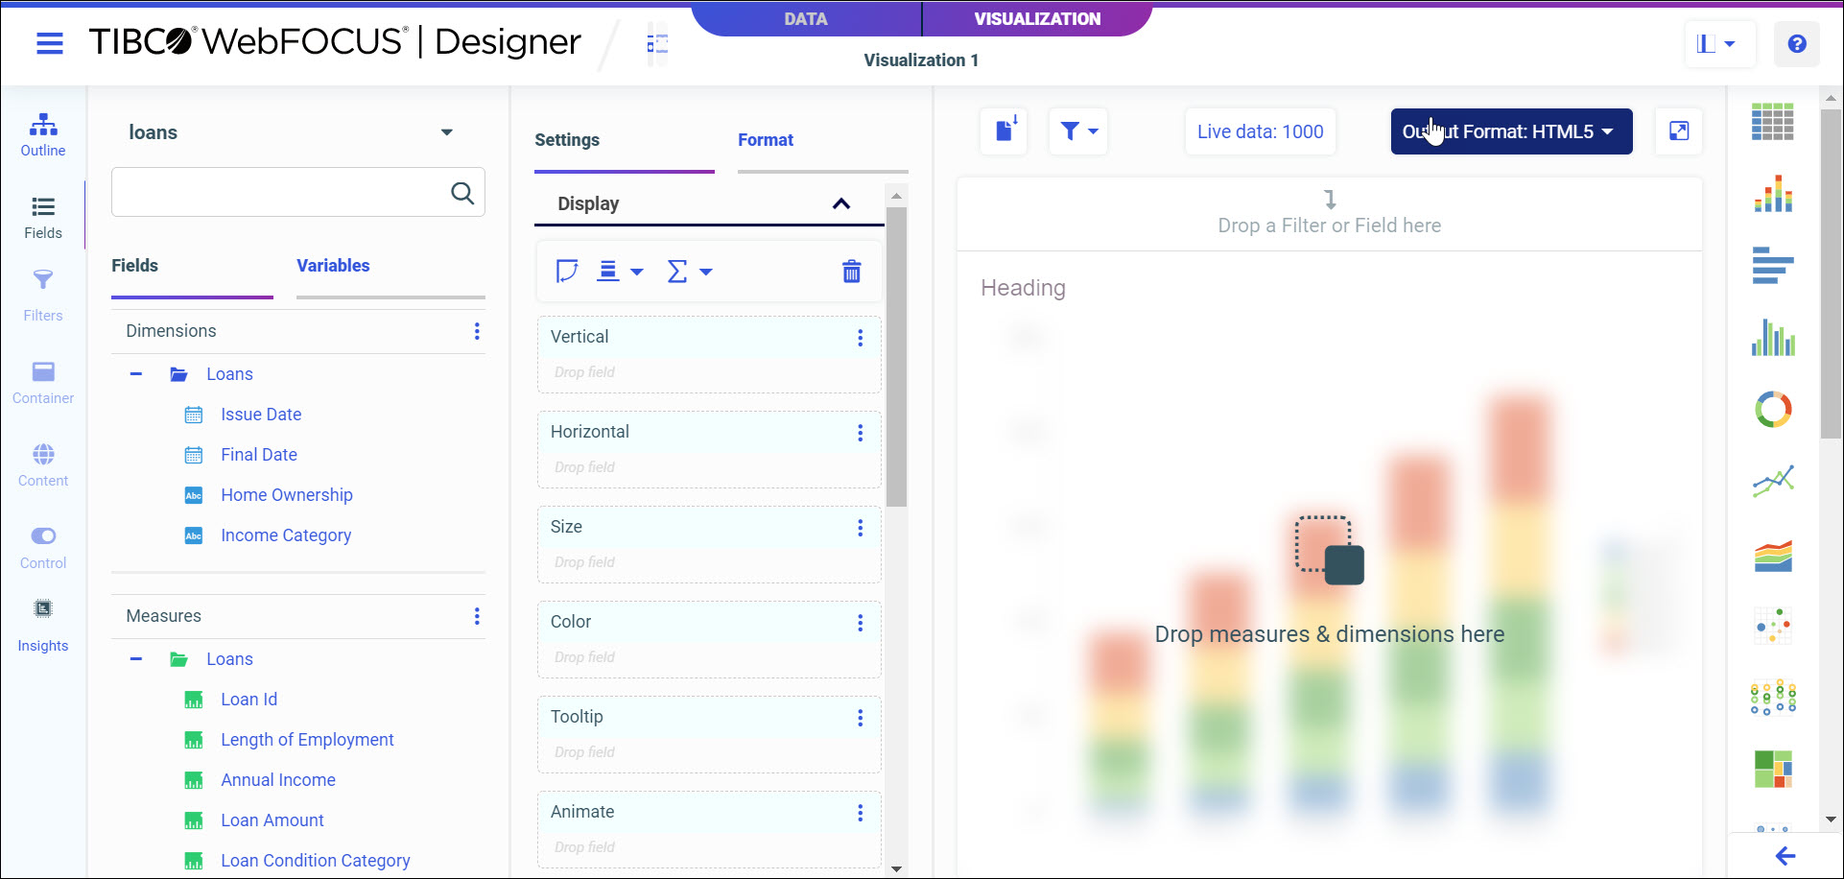Collapse the Loans dimensions folder
Image resolution: width=1844 pixels, height=879 pixels.
[136, 374]
